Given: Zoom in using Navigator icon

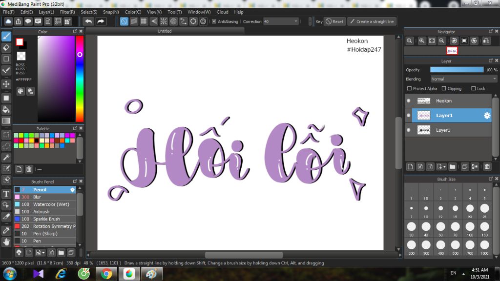Looking at the screenshot, I should 422,41.
